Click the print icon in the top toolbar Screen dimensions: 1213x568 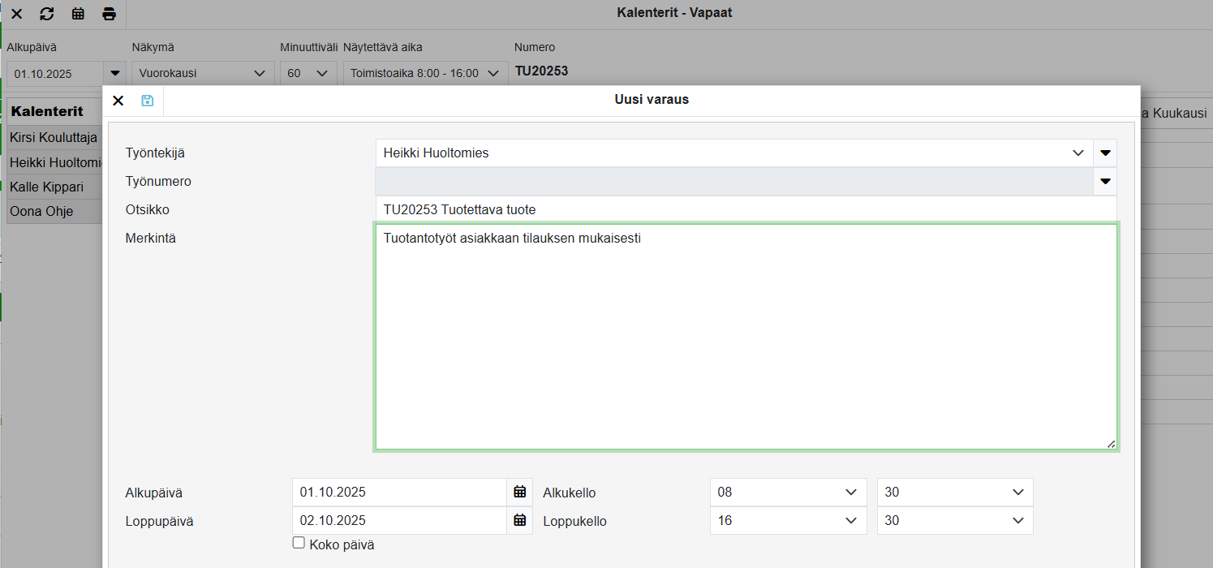pos(109,14)
